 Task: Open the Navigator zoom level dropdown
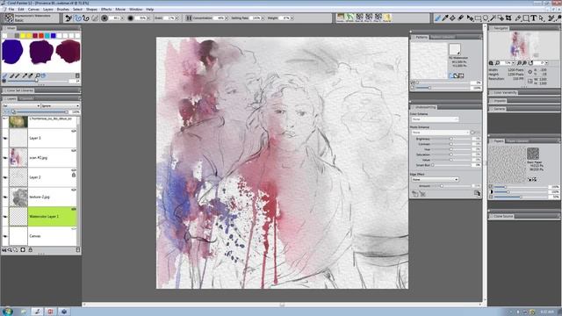[x=513, y=63]
